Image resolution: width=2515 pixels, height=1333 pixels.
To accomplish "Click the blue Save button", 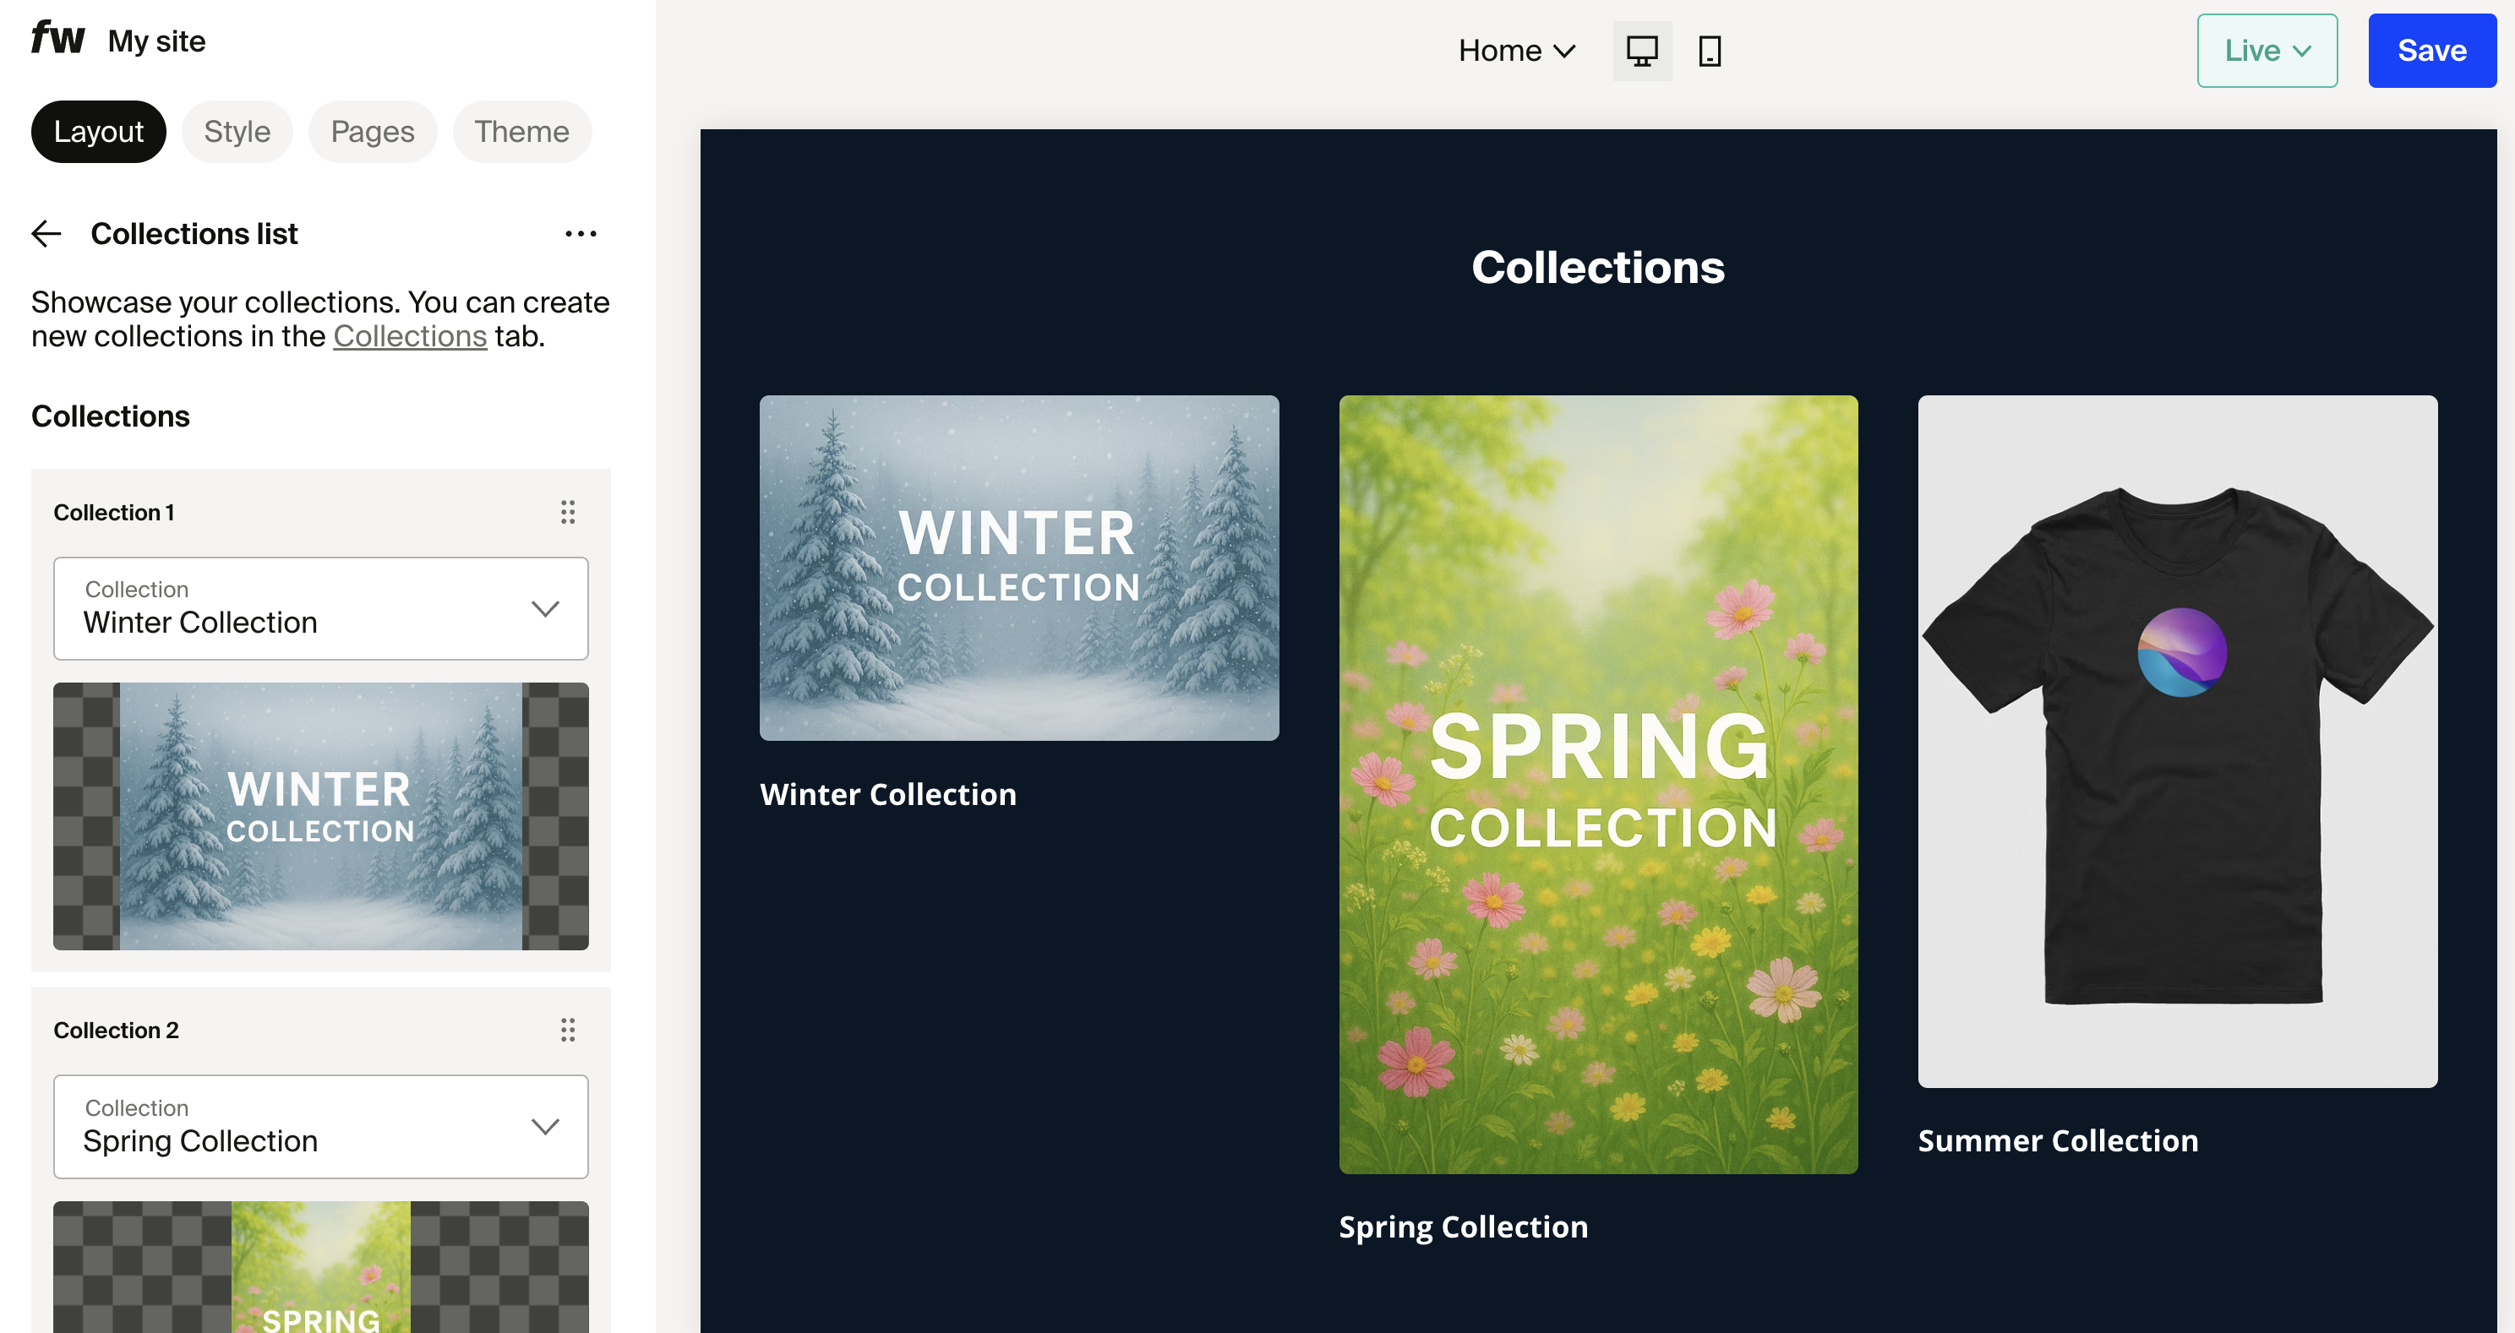I will [x=2431, y=51].
